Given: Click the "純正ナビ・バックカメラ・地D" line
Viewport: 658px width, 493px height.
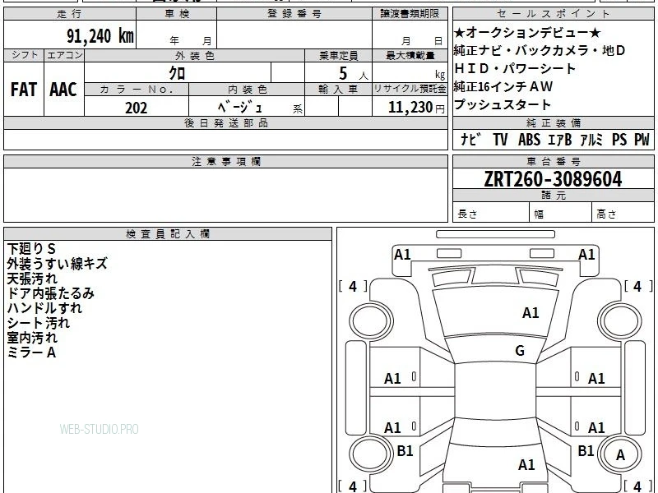Looking at the screenshot, I should (540, 50).
